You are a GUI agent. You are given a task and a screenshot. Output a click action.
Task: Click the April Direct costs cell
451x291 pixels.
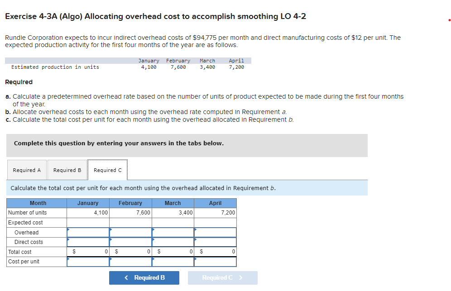click(215, 242)
